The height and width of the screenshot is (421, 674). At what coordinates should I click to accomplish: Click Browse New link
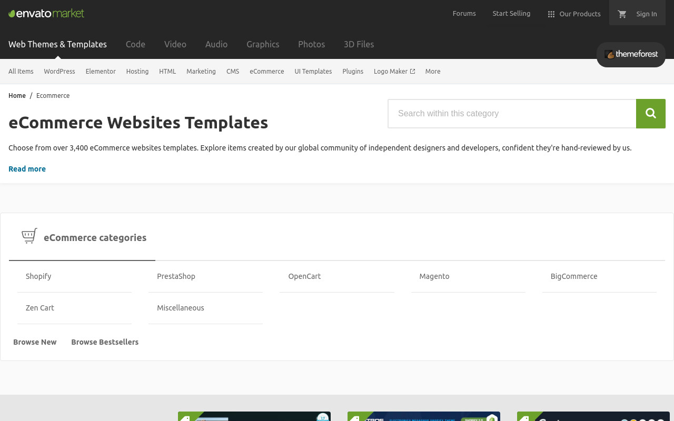[x=35, y=342]
